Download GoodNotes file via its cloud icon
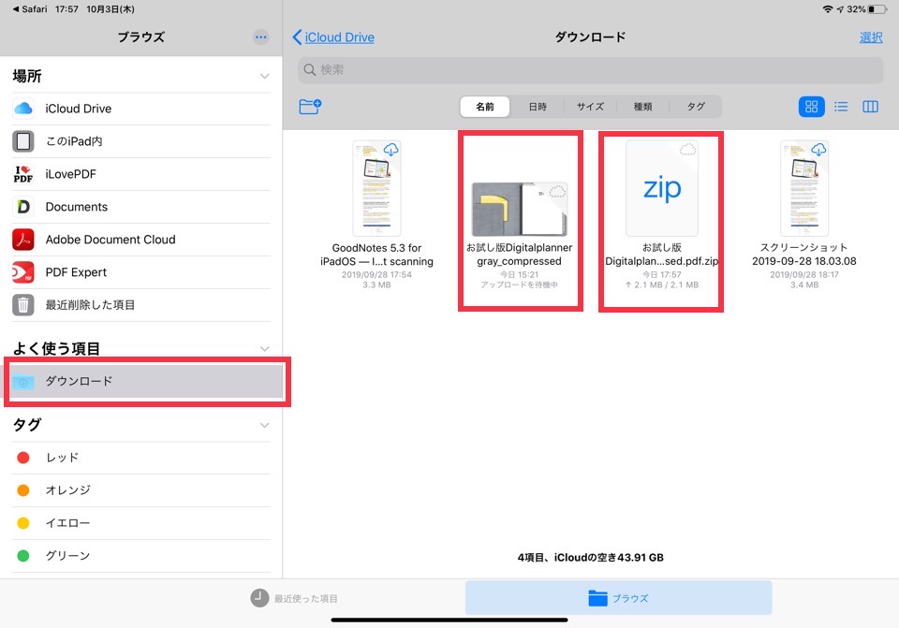899x628 pixels. click(x=391, y=150)
